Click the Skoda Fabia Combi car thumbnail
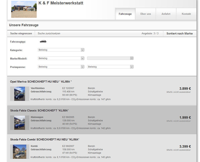200x162 pixels. pos(20,152)
